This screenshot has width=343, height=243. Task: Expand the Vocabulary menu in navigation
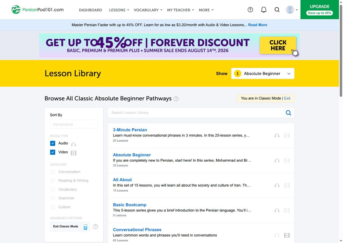(x=148, y=10)
